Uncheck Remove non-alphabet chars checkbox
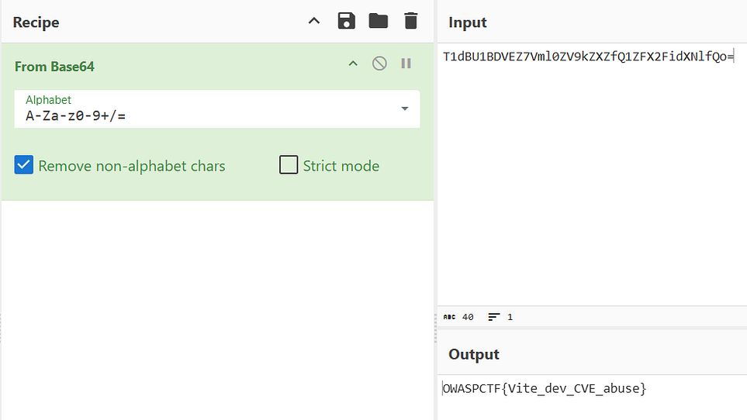 [x=24, y=165]
